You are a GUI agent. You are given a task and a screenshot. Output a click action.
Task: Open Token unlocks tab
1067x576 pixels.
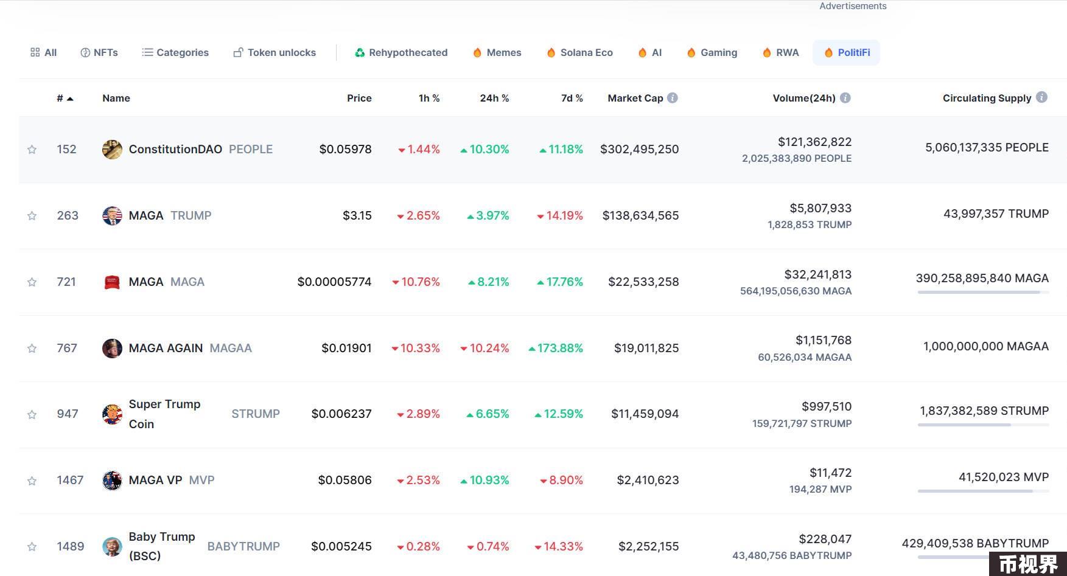tap(275, 53)
